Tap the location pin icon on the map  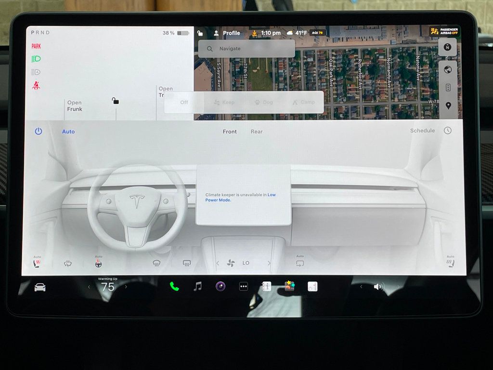[x=448, y=106]
